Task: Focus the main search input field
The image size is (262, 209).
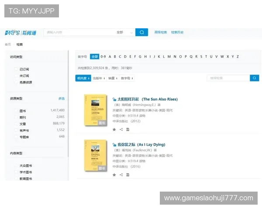Action: (79, 32)
